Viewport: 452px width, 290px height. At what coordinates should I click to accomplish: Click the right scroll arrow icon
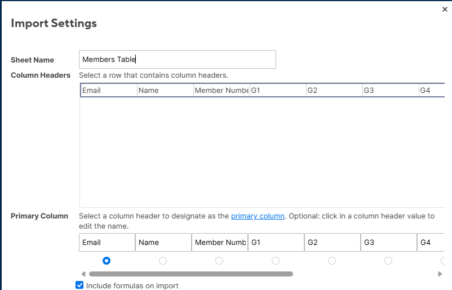(x=440, y=274)
